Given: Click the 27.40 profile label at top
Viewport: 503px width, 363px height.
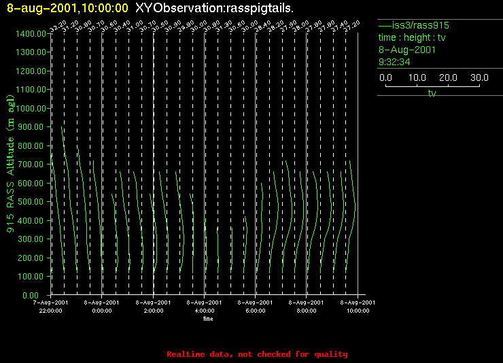Looking at the screenshot, I should click(x=340, y=26).
